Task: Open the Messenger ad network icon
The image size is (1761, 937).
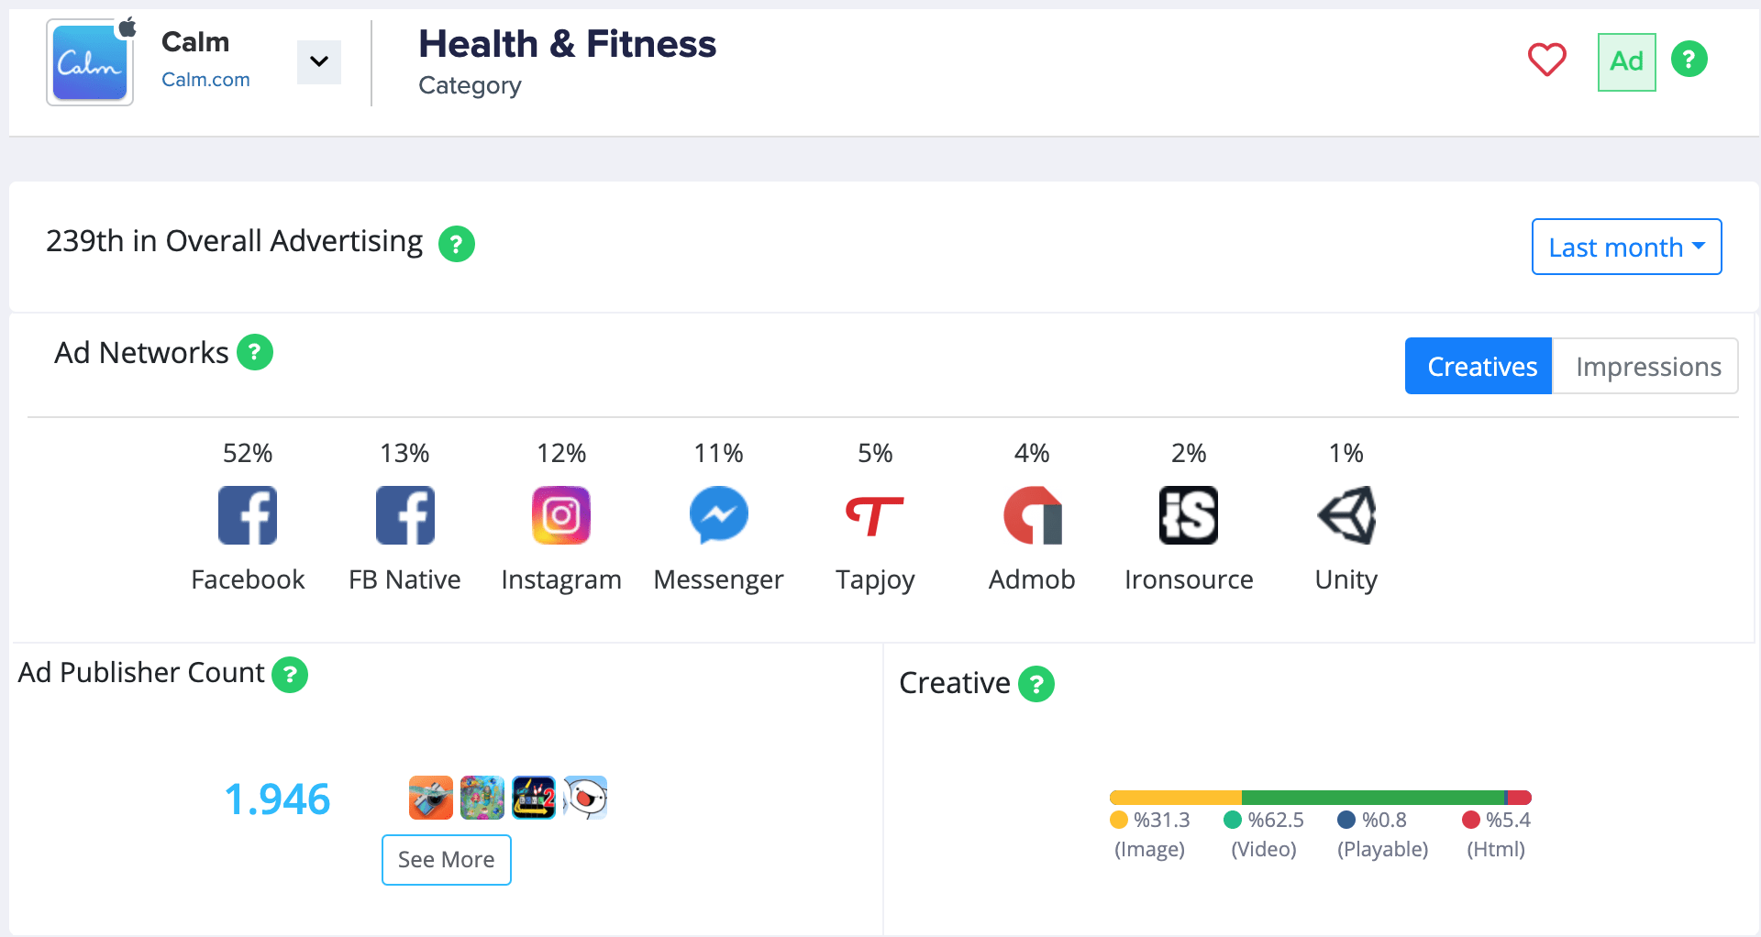Action: (x=719, y=515)
